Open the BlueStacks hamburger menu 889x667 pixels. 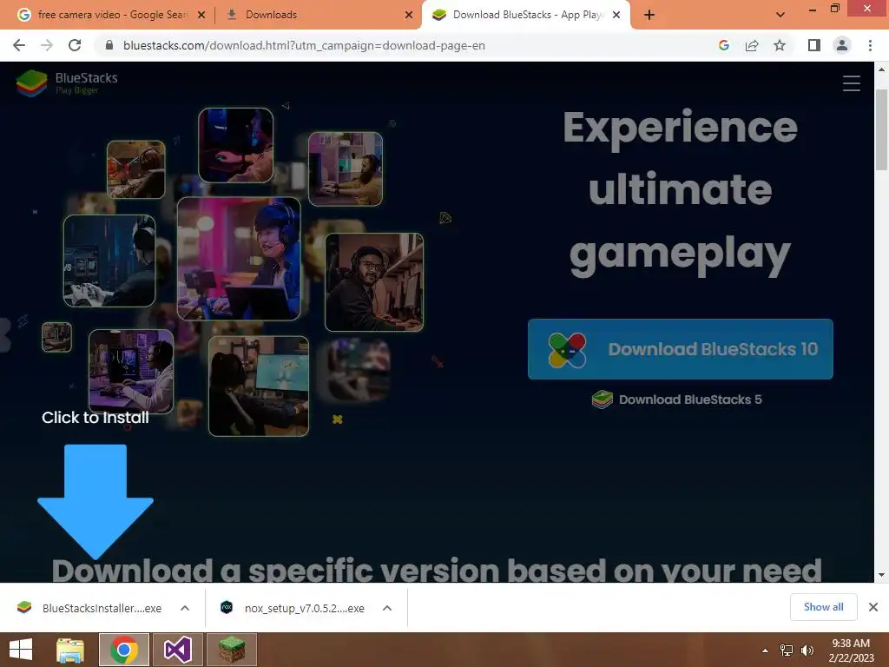click(851, 83)
